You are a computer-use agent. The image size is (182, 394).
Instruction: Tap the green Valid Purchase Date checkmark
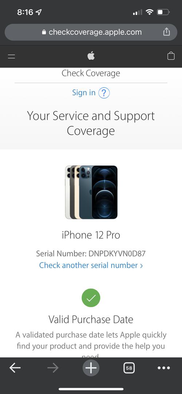pos(91,298)
